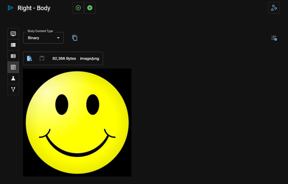Screen dimensions: 288x184
Task: Click the 82,366 Bytes size label
Action: coord(64,59)
